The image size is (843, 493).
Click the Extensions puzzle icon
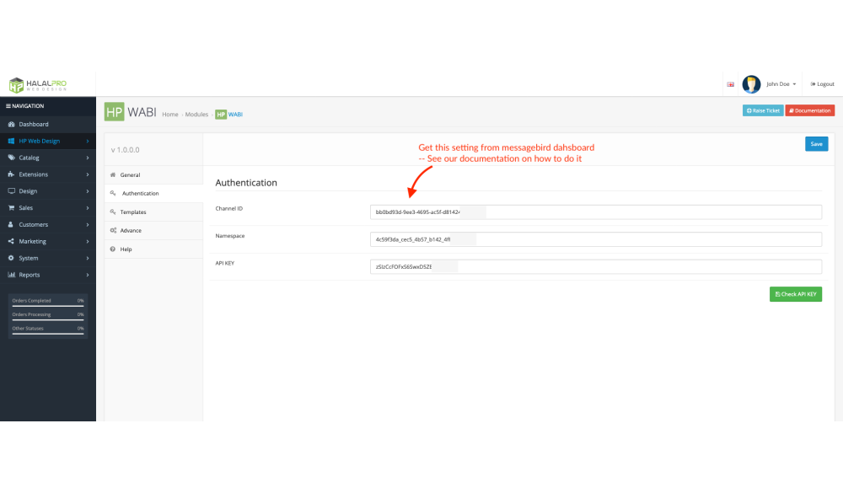click(11, 174)
